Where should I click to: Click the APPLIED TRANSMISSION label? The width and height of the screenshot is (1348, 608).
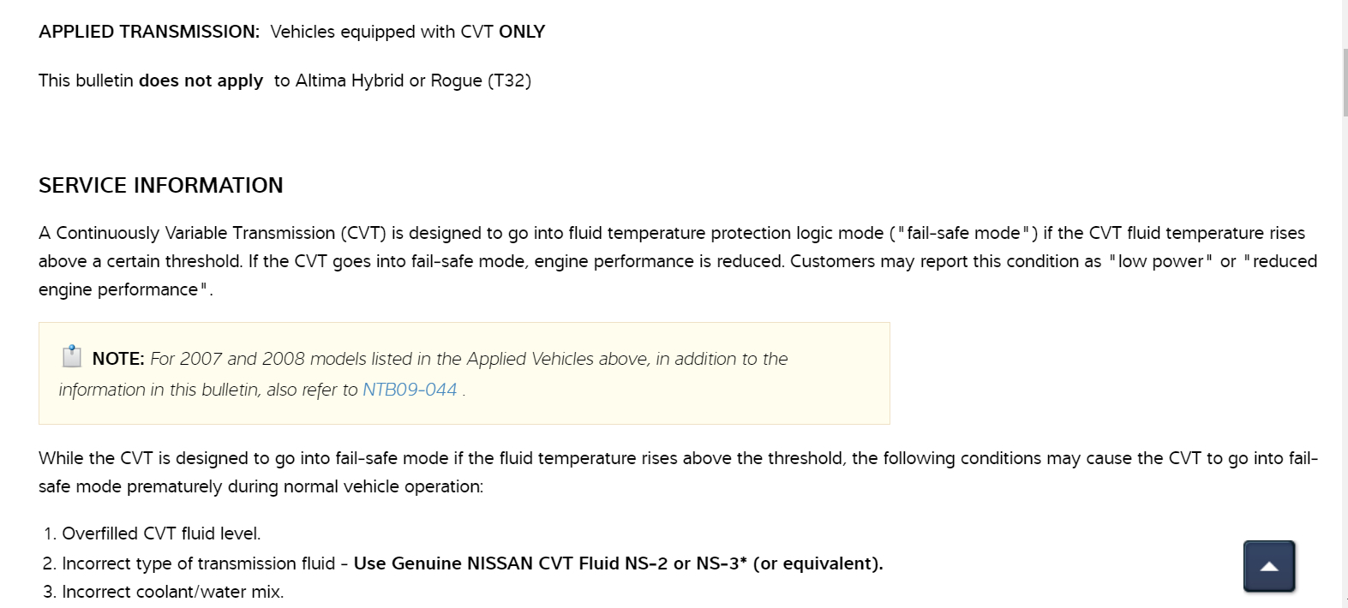pos(148,32)
